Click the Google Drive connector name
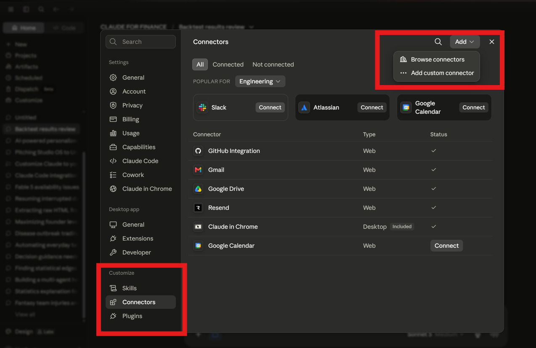Viewport: 536px width, 348px height. pyautogui.click(x=226, y=189)
